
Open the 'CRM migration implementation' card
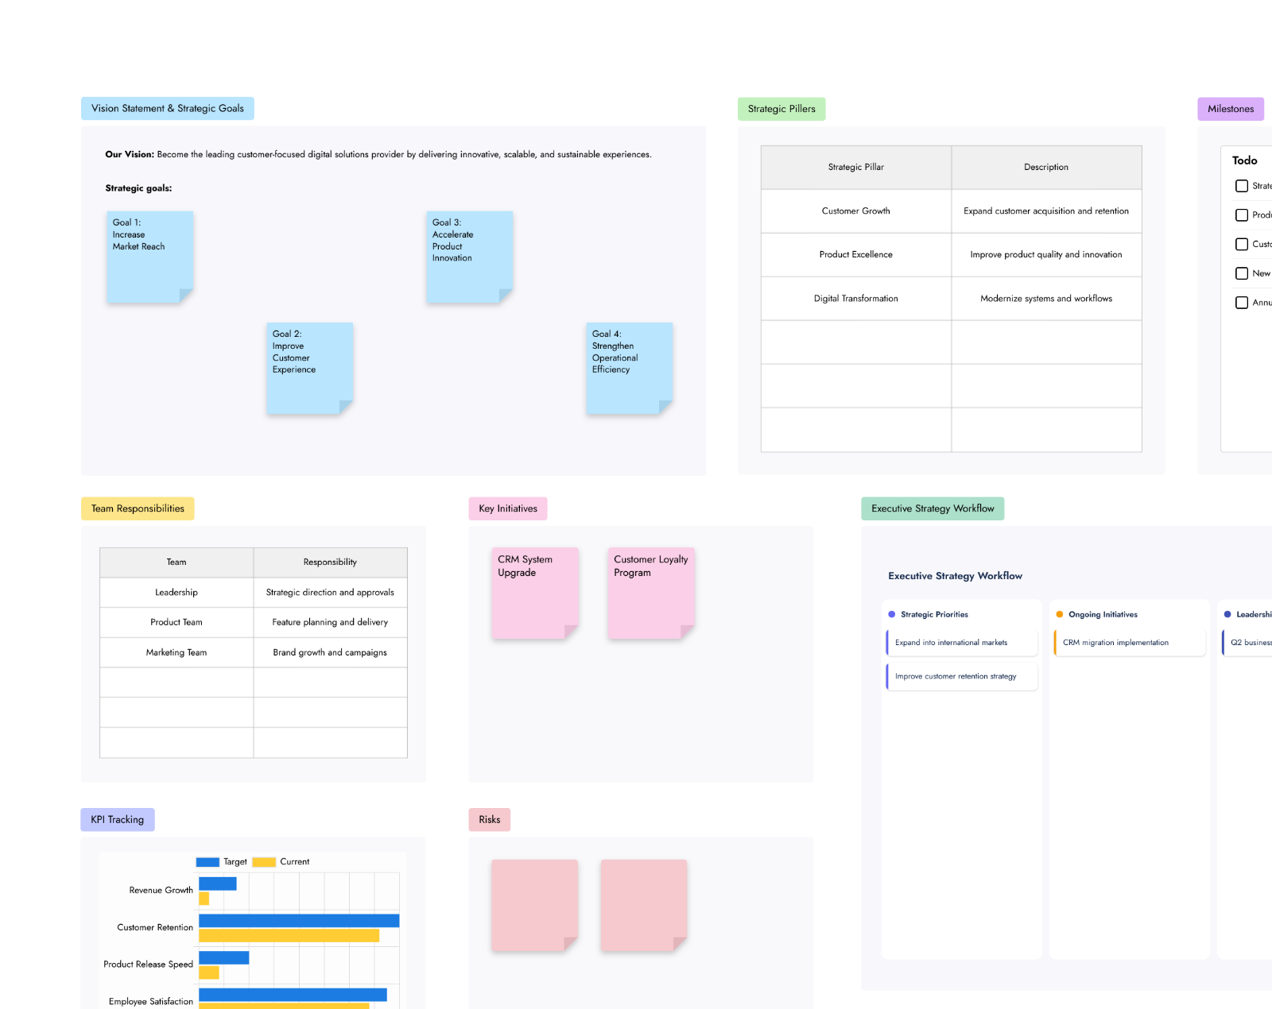click(x=1130, y=643)
